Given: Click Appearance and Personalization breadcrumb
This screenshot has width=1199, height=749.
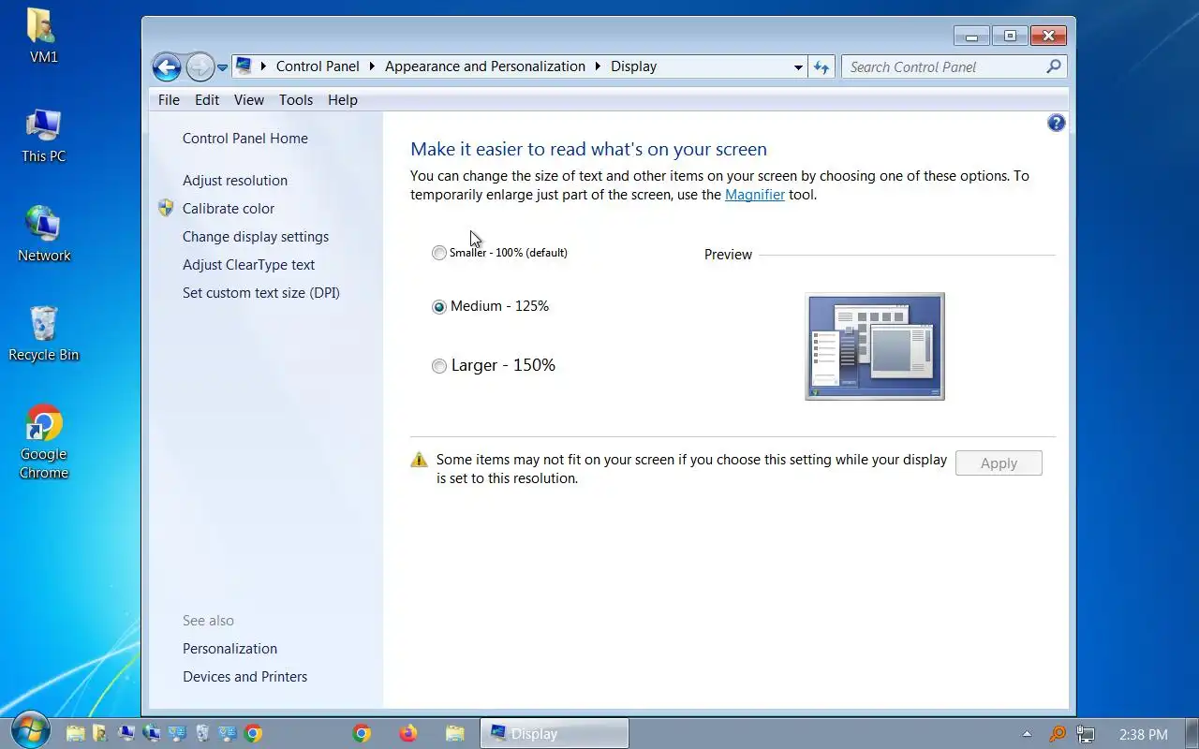Looking at the screenshot, I should click(x=485, y=66).
